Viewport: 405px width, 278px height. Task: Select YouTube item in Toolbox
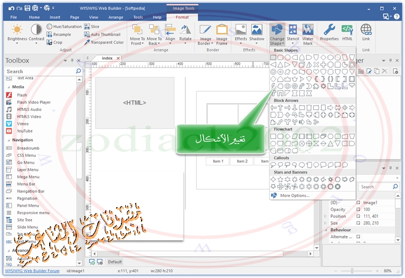(x=24, y=131)
